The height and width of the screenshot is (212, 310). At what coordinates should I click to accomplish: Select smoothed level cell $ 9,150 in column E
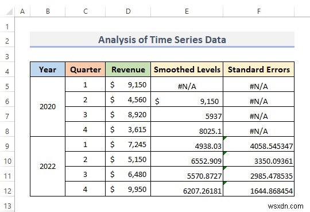pyautogui.click(x=187, y=99)
